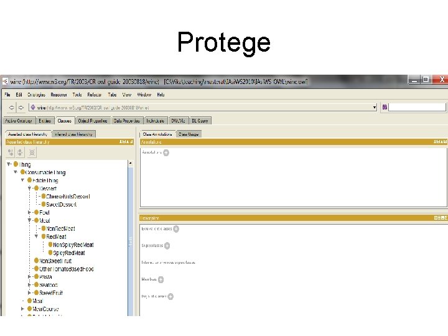Screen dimensions: 448x336
Task: Switch to Active Ontology tab
Action: 19,121
